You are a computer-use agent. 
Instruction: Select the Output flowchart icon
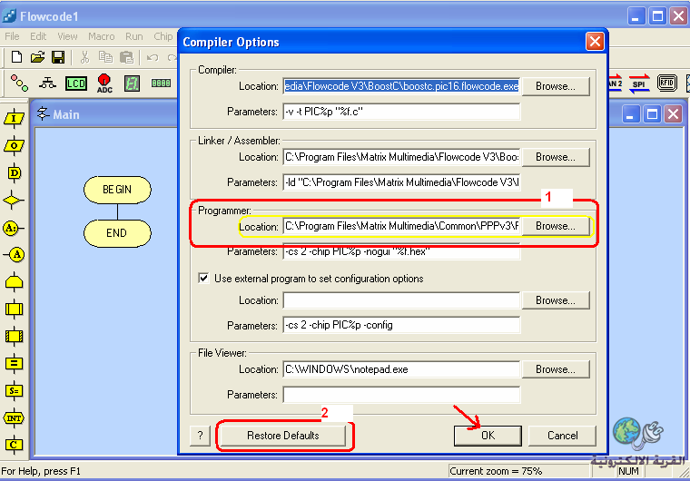(14, 146)
